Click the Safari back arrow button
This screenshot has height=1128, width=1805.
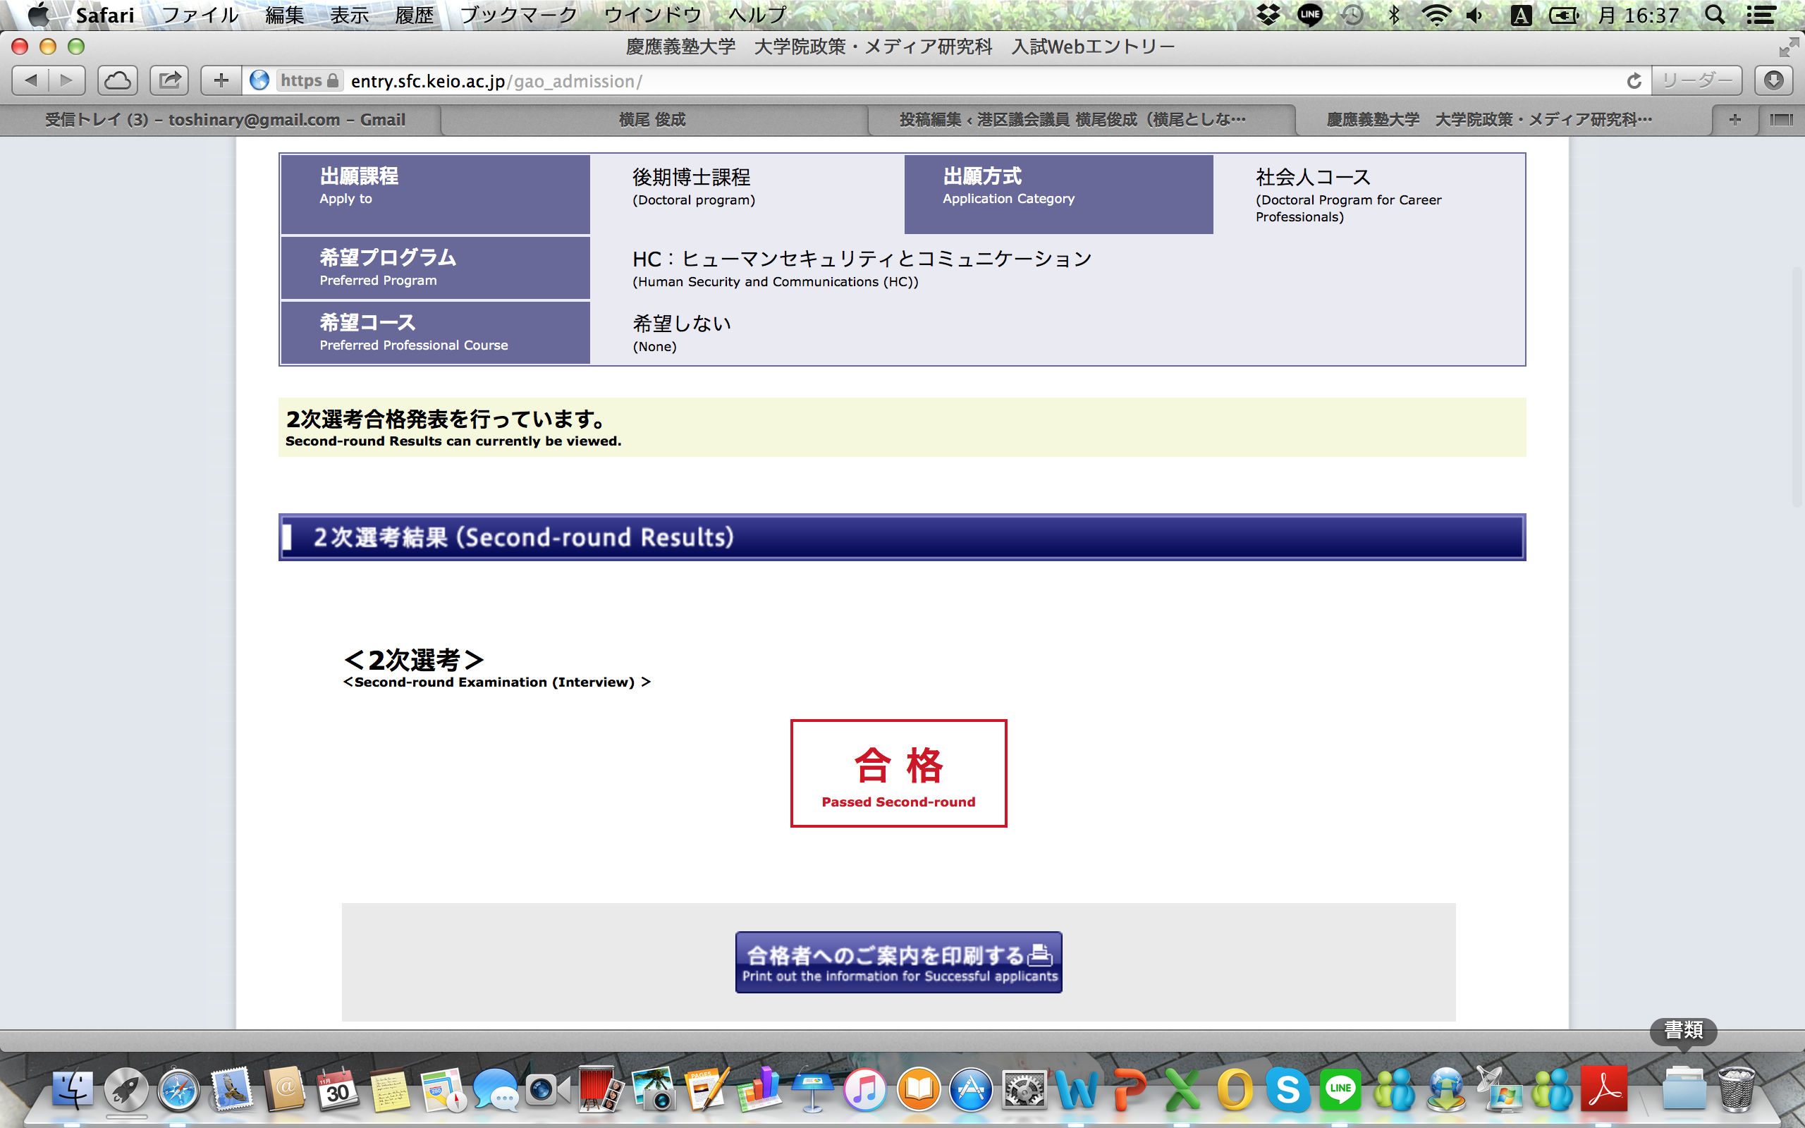pos(30,80)
